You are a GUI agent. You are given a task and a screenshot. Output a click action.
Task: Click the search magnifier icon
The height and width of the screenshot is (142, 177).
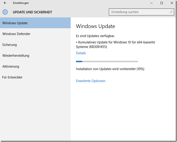(x=171, y=12)
